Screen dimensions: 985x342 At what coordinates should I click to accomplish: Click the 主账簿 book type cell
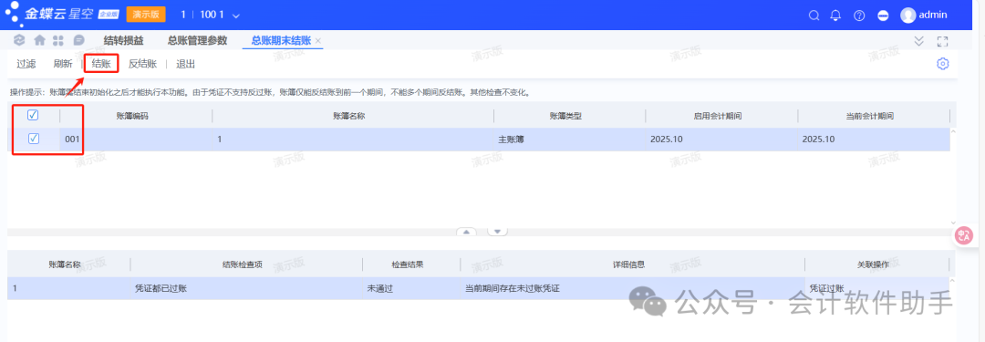(x=570, y=140)
